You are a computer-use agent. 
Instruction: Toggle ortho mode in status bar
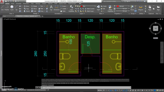113,90
